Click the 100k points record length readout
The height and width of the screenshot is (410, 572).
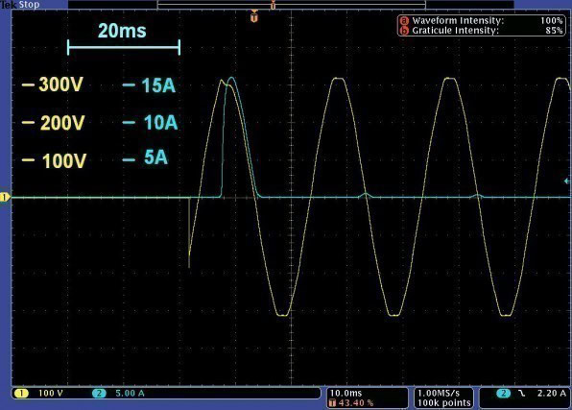pyautogui.click(x=444, y=403)
